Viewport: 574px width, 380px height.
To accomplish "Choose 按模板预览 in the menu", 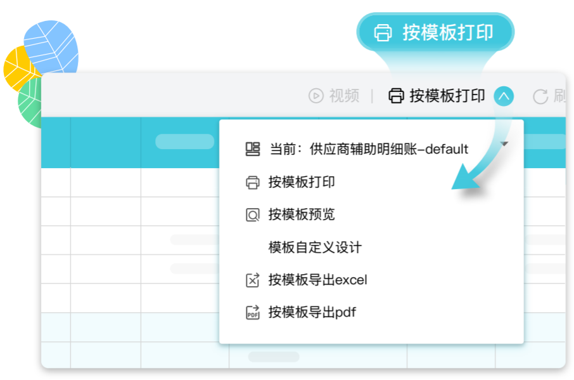I will click(x=302, y=214).
